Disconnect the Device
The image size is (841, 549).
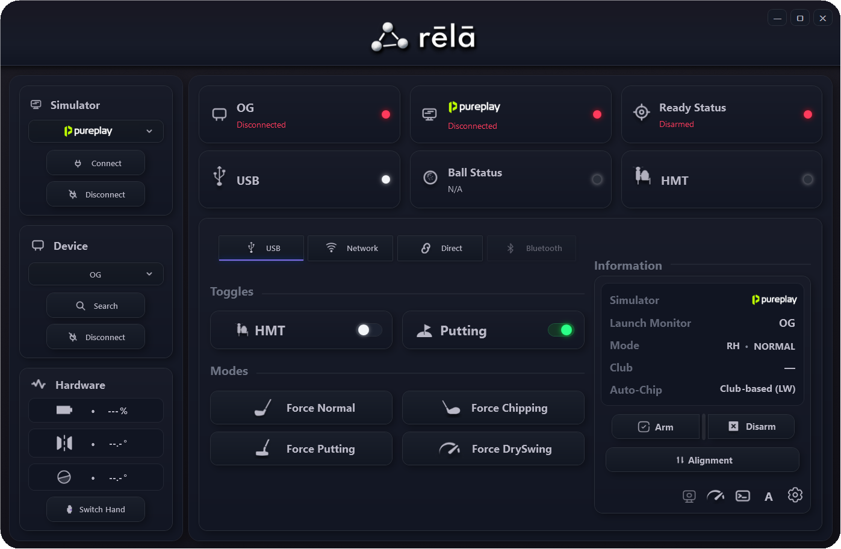pyautogui.click(x=96, y=337)
